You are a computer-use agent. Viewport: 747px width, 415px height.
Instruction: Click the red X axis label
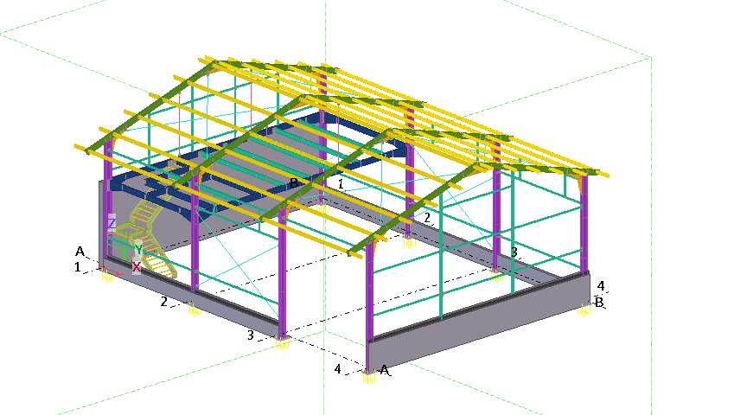tap(137, 267)
